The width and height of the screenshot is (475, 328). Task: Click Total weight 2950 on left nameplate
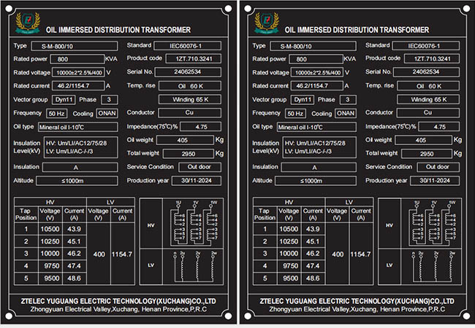tap(189, 154)
